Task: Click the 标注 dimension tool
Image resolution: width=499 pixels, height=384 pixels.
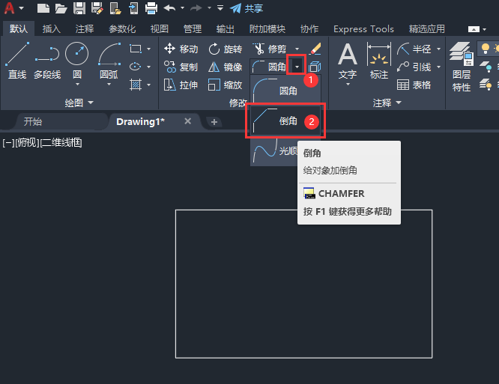Action: (379, 61)
